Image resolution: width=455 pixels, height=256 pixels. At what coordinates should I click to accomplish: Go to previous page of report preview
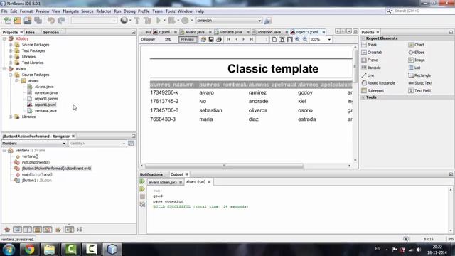pyautogui.click(x=236, y=39)
